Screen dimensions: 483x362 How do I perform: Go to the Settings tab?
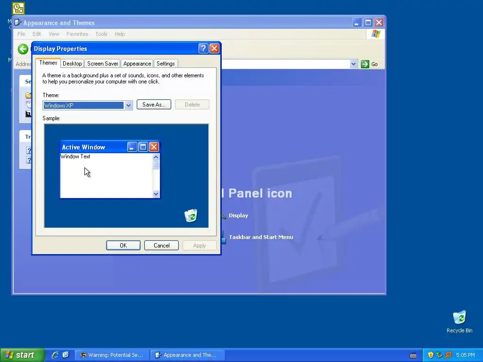[x=166, y=64]
